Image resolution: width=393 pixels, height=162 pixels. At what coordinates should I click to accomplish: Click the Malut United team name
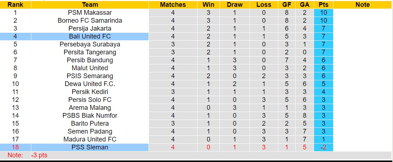point(90,68)
